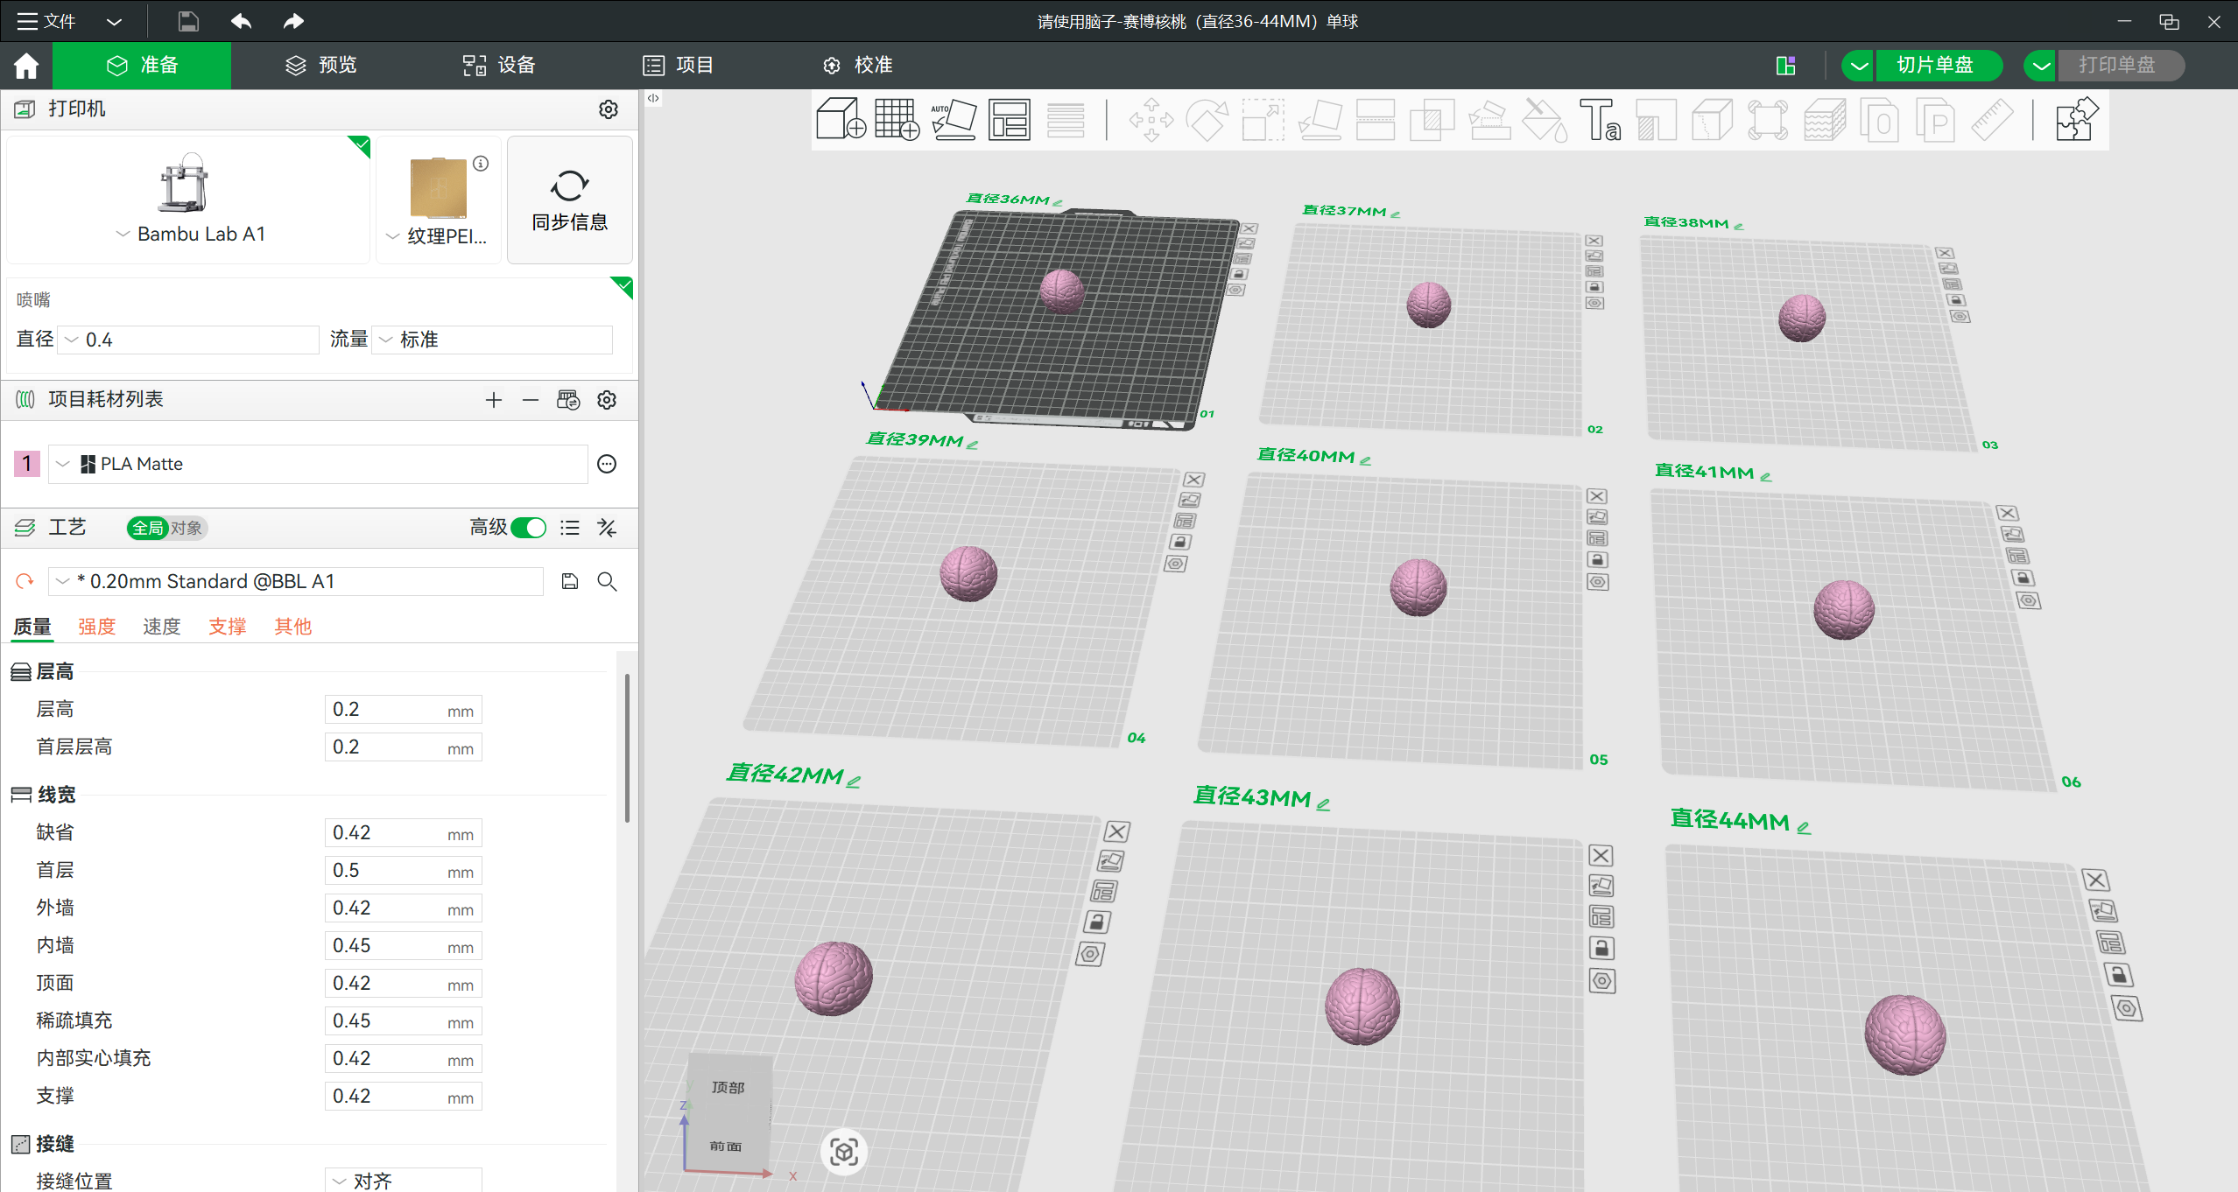This screenshot has height=1192, width=2238.
Task: Open the Assembly view puzzle icon
Action: (2077, 119)
